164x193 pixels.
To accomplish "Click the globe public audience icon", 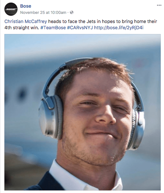I will click(72, 12).
